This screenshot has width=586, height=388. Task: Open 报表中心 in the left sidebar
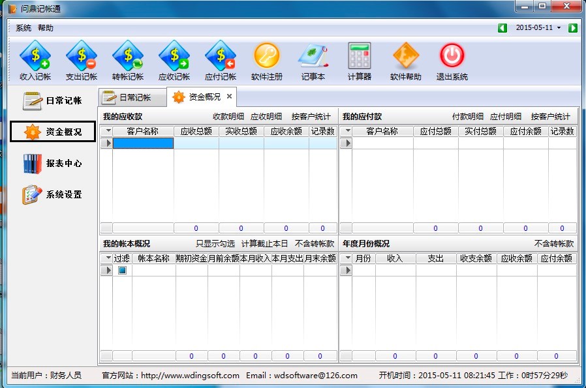tap(53, 163)
